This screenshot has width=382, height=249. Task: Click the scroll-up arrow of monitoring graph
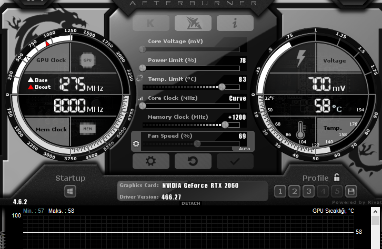[375, 212]
